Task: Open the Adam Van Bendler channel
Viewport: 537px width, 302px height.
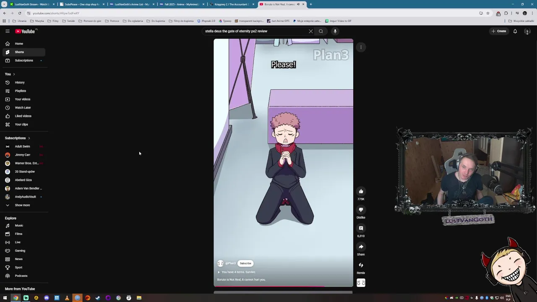Action: click(x=23, y=188)
